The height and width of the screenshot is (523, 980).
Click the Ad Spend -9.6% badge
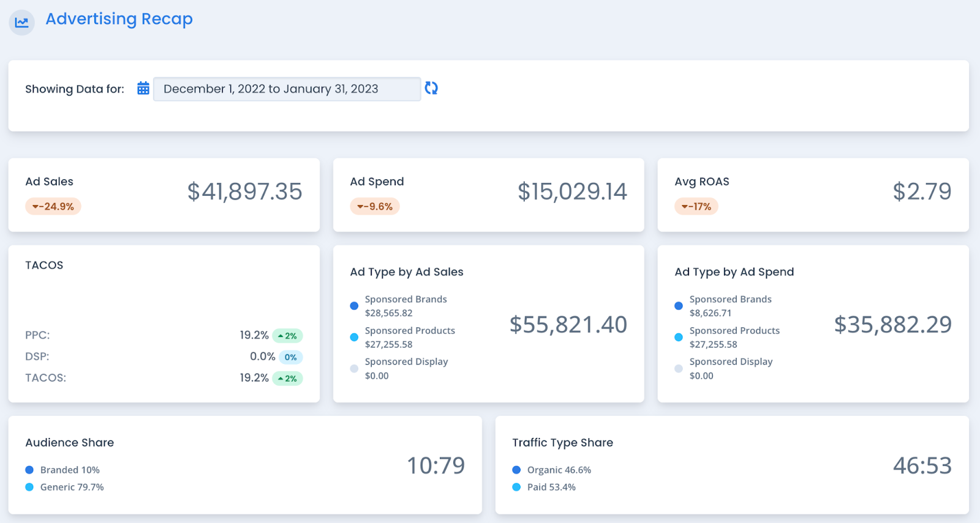[375, 207]
